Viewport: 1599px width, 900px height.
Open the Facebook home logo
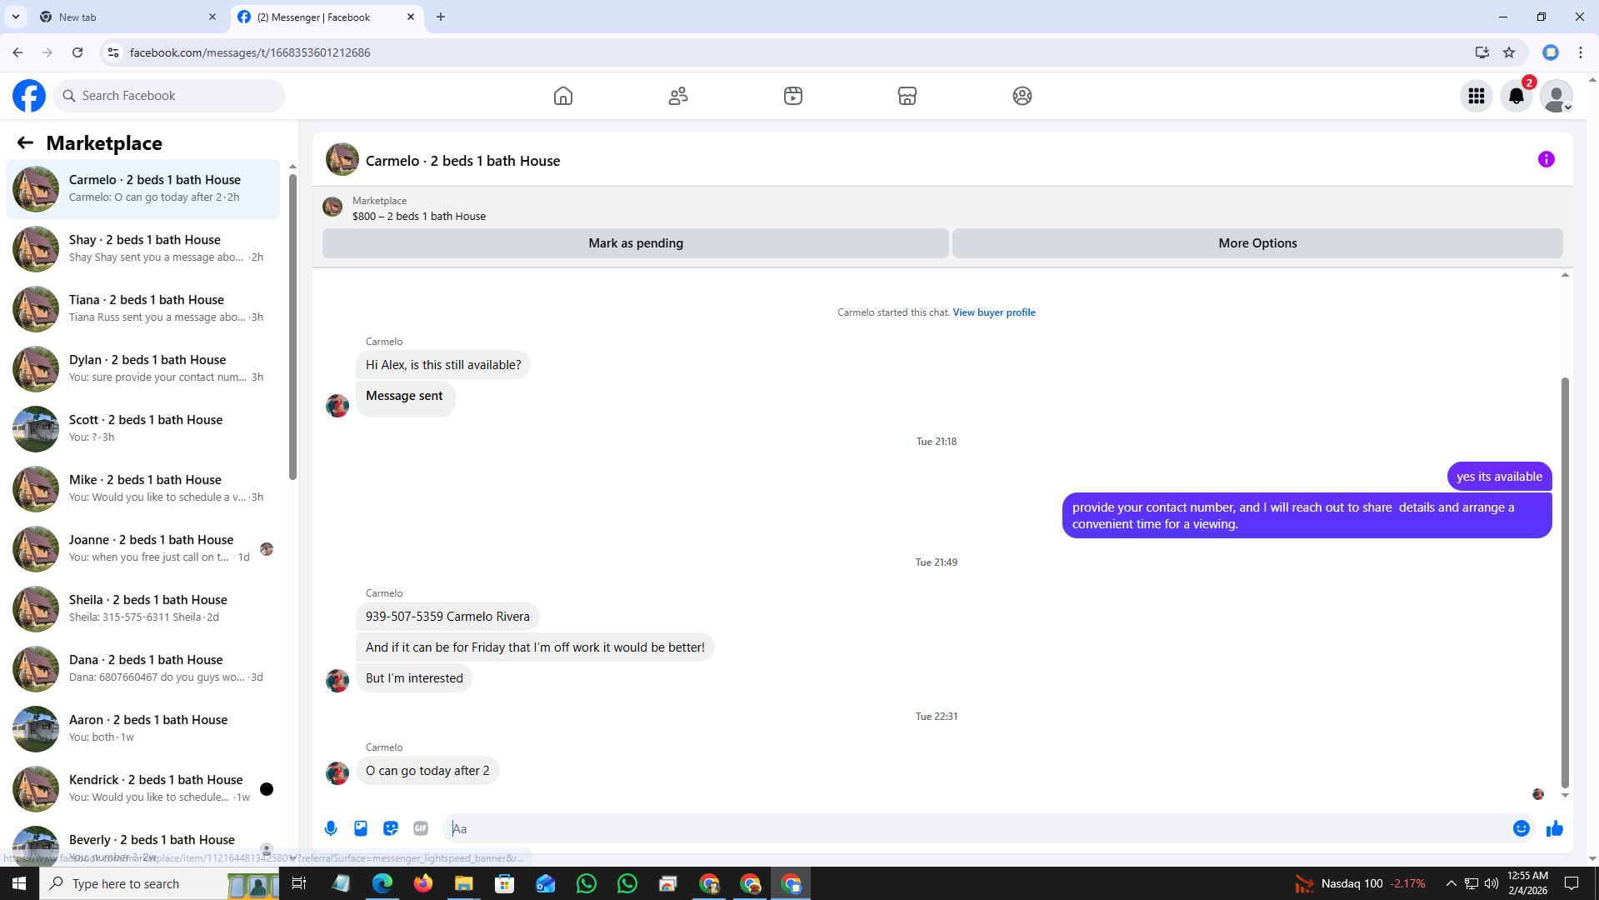(x=29, y=96)
